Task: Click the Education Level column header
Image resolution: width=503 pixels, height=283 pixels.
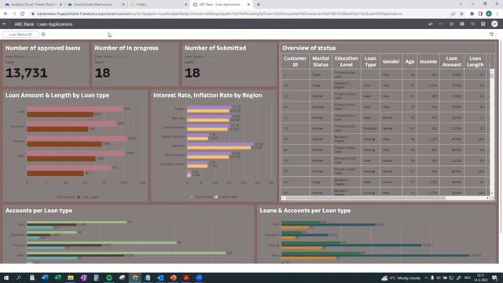Action: tap(346, 61)
